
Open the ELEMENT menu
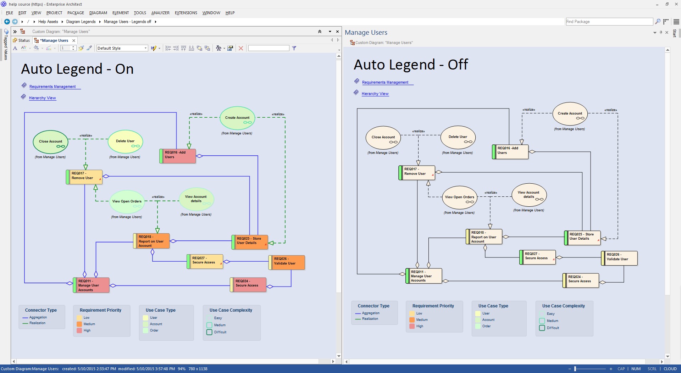121,13
